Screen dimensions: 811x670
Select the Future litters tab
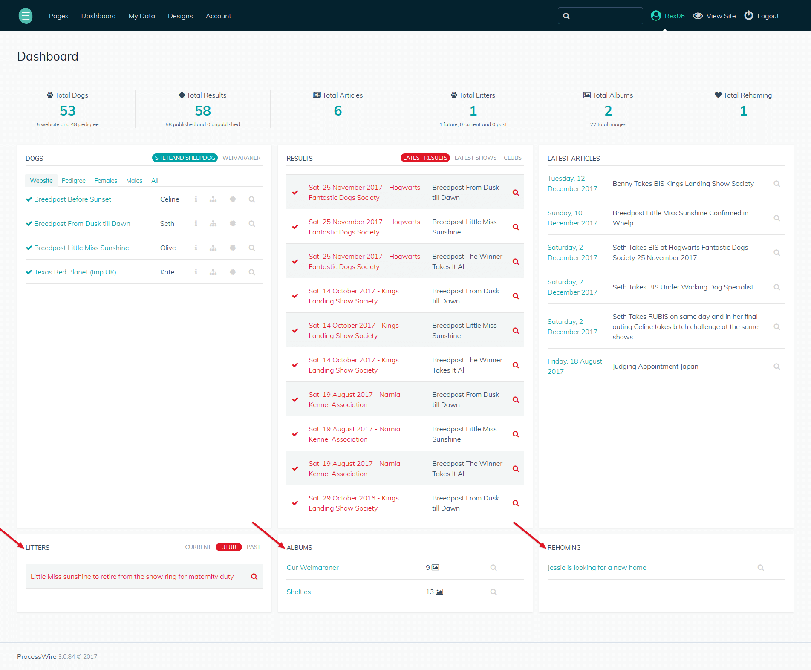click(x=229, y=547)
